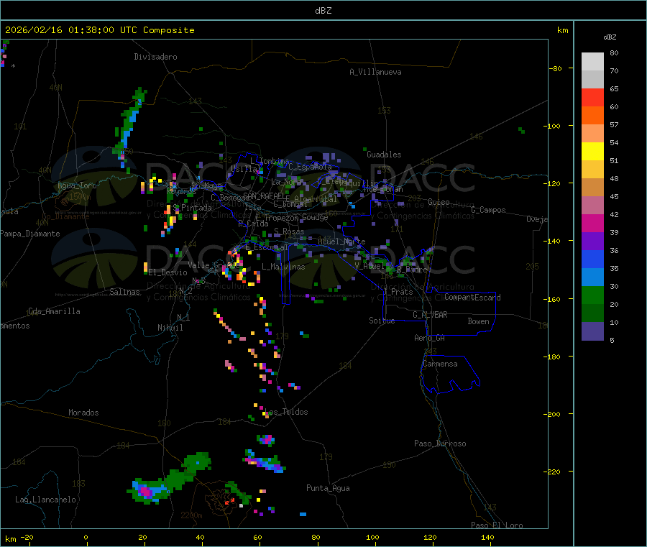The width and height of the screenshot is (647, 547).
Task: Click the Atuel_Norte label
Action: (x=341, y=242)
